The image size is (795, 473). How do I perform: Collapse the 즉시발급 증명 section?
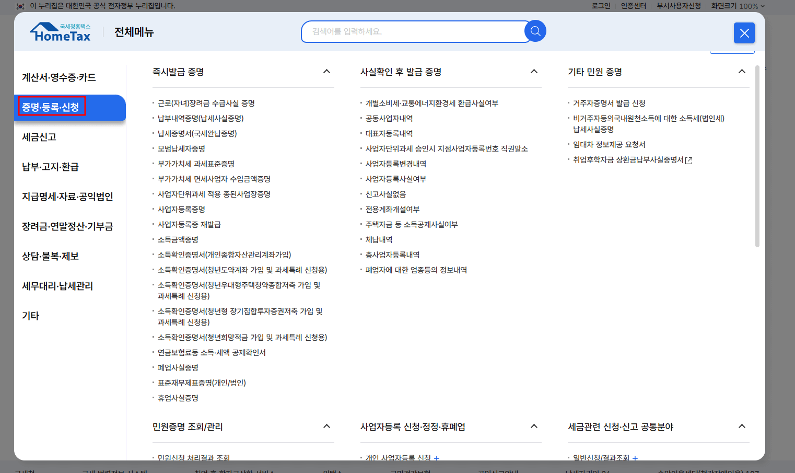click(327, 71)
